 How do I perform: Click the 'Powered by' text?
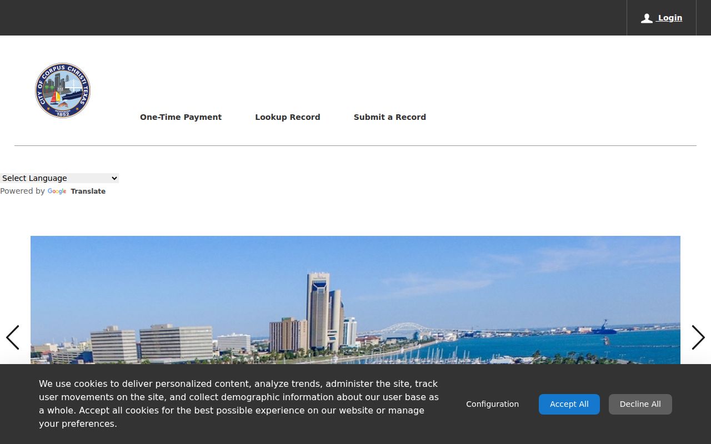[22, 191]
